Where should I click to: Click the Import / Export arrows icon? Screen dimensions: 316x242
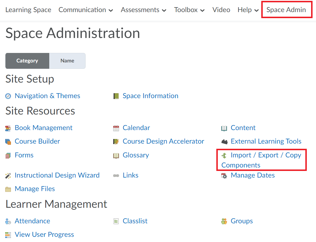[x=224, y=155]
